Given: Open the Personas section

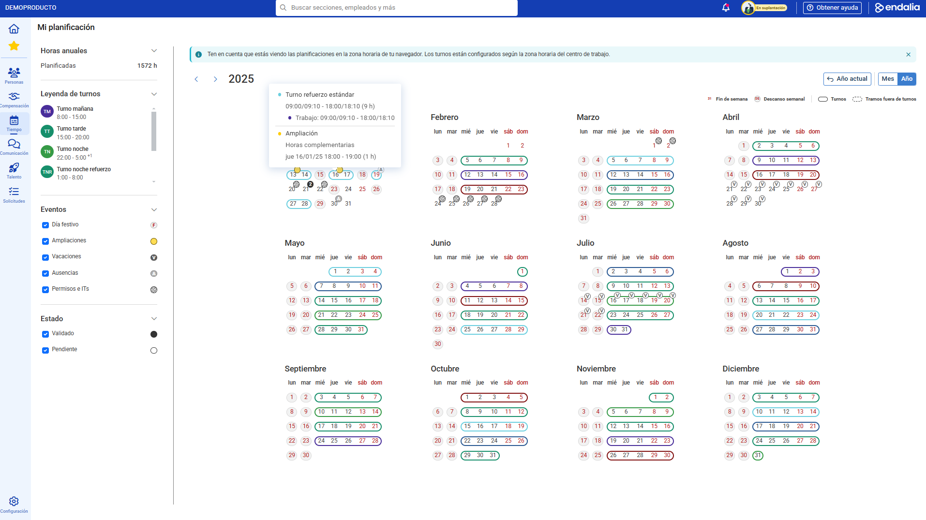Looking at the screenshot, I should point(14,76).
